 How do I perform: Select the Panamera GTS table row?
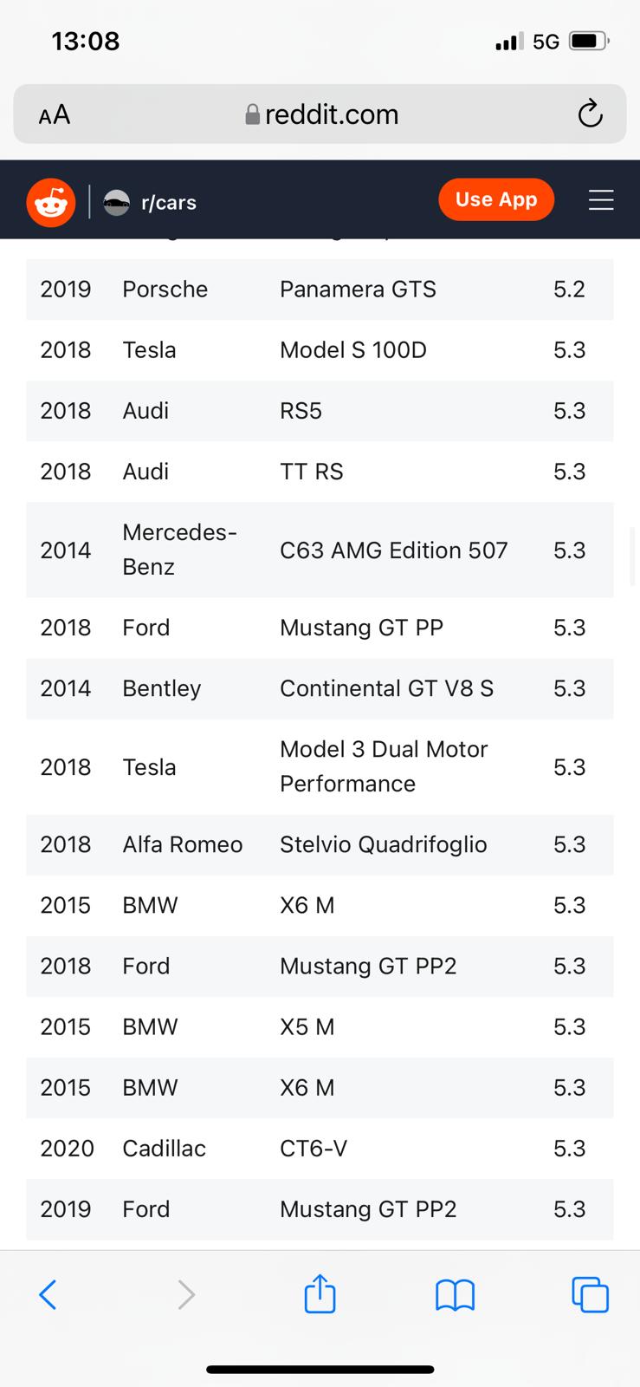coord(320,290)
